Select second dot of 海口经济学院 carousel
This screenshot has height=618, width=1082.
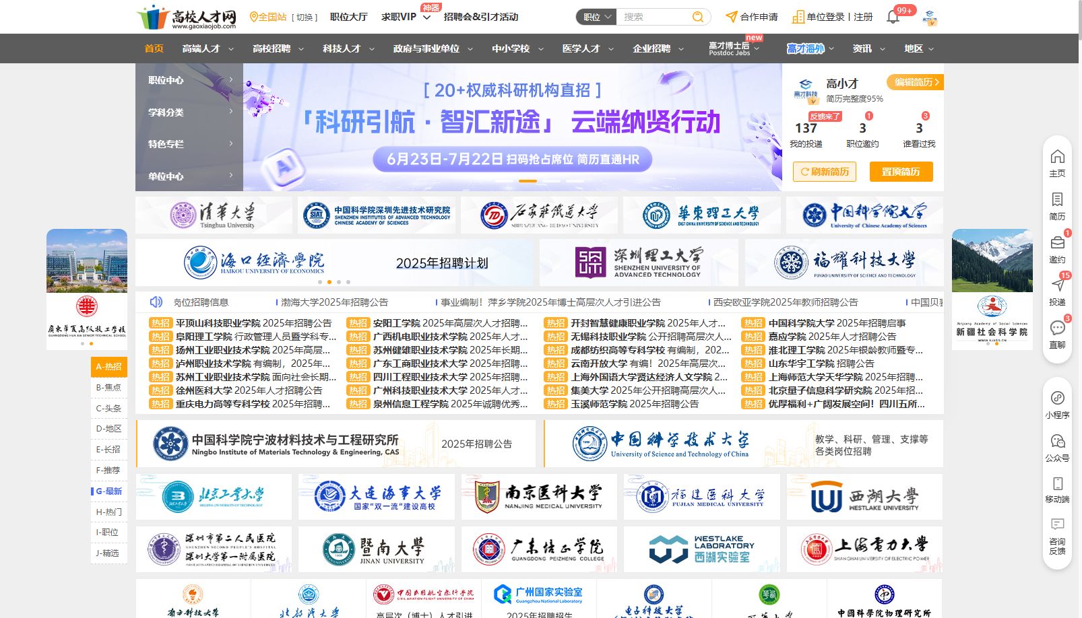point(329,282)
